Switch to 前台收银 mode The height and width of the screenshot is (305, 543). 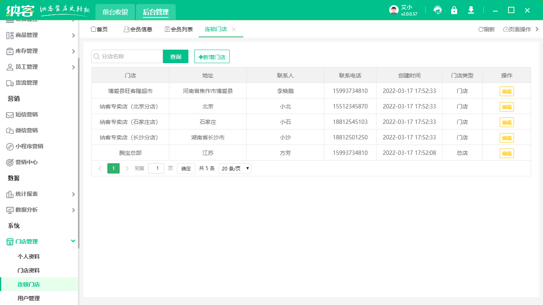(x=115, y=12)
